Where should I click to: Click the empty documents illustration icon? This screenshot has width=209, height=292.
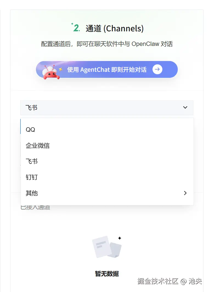107,247
